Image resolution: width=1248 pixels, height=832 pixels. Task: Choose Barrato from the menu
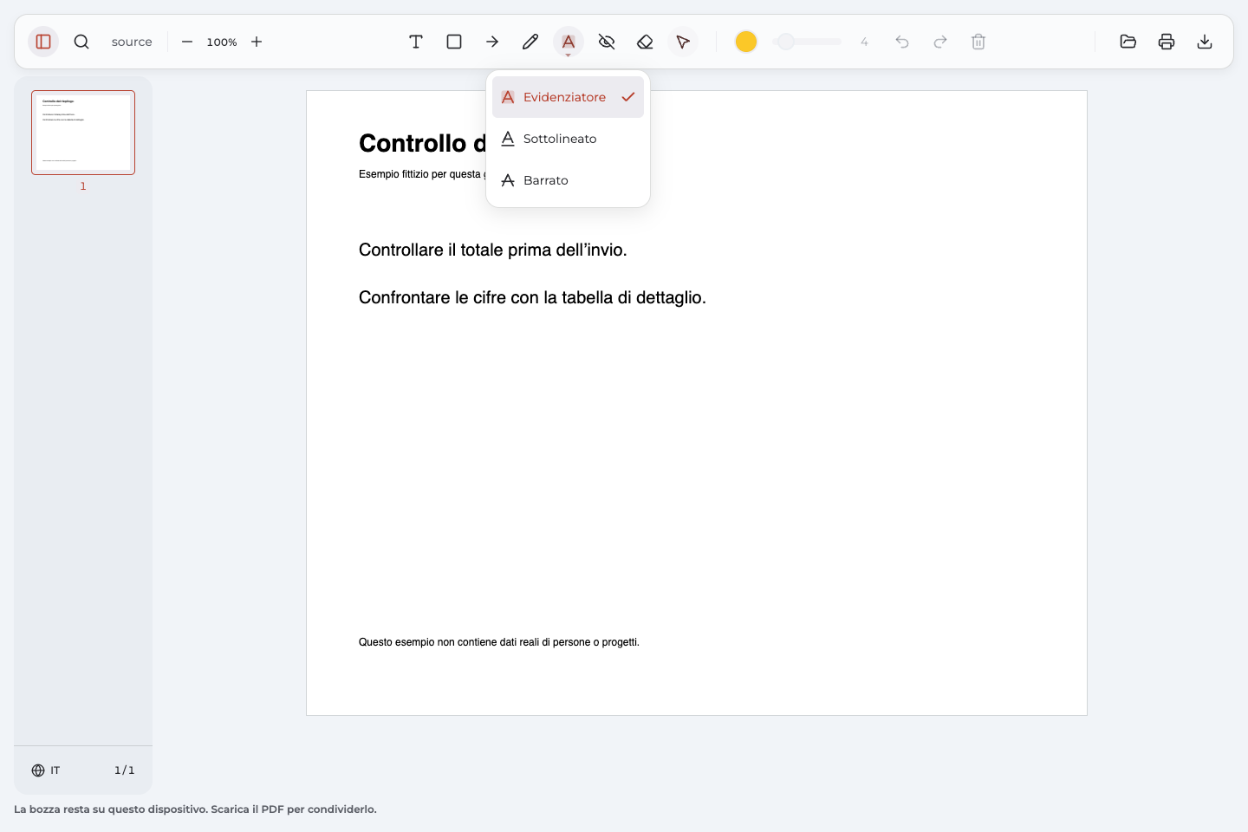(x=568, y=180)
